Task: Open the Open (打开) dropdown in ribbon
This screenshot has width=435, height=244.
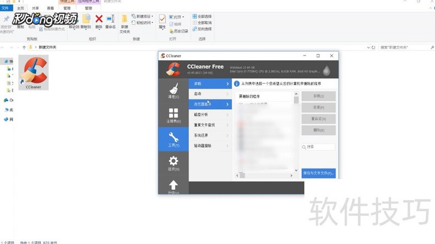Action: click(x=177, y=17)
